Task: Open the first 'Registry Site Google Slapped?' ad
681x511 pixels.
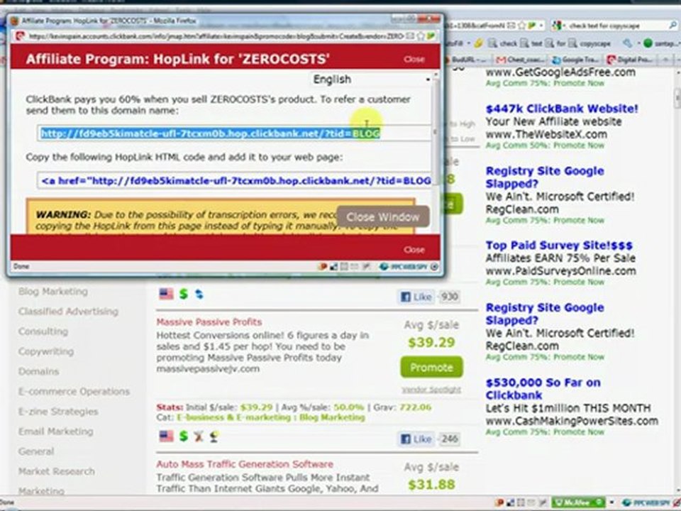Action: 545,177
